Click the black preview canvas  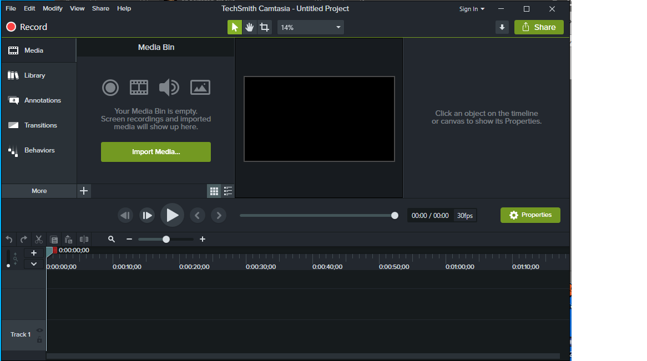(x=319, y=119)
